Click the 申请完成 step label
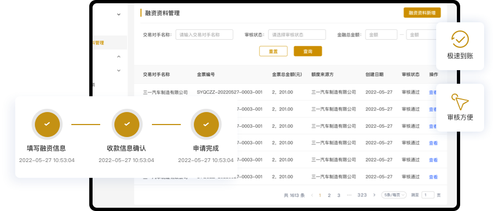Image resolution: width=495 pixels, height=211 pixels. 206,148
